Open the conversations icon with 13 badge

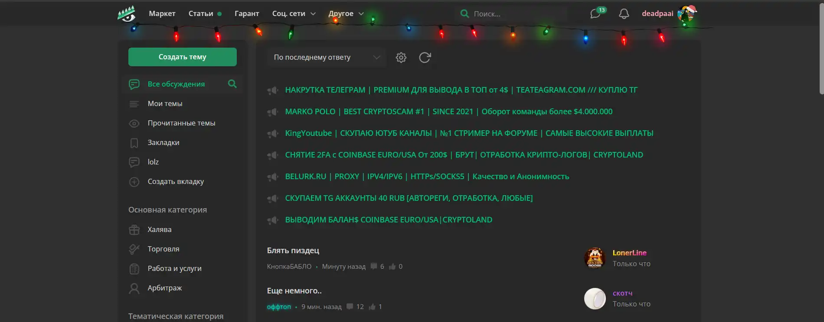point(596,14)
